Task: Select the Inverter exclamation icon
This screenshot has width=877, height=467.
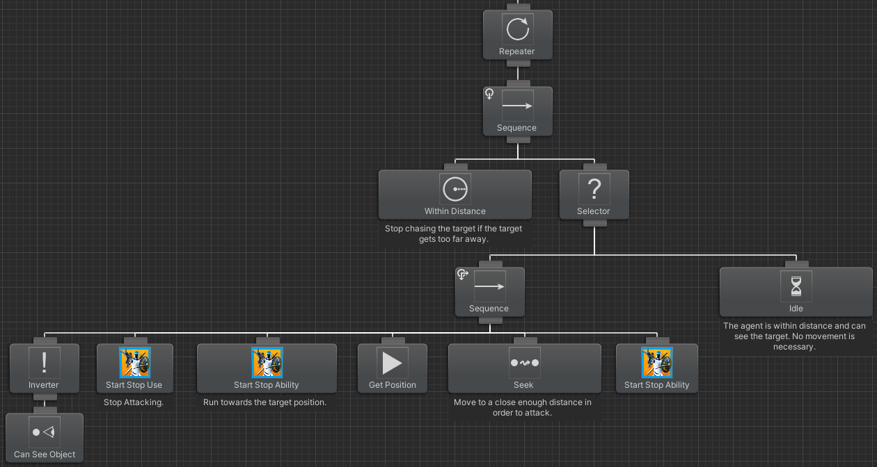Action: (x=45, y=363)
